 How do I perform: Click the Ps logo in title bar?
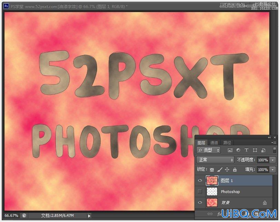tap(6, 6)
